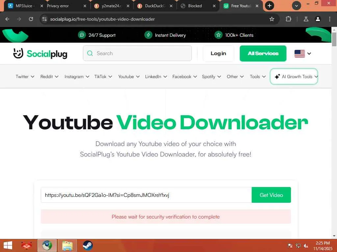This screenshot has width=337, height=252.
Task: Open site information icon in address bar
Action: point(44,19)
